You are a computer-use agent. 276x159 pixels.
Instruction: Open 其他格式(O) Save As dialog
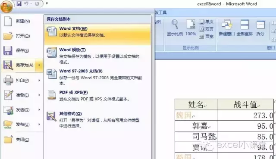pos(98,120)
